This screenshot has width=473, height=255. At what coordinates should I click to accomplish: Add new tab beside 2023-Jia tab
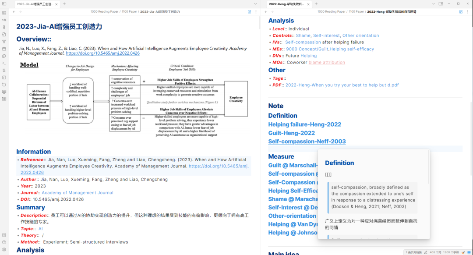64,4
